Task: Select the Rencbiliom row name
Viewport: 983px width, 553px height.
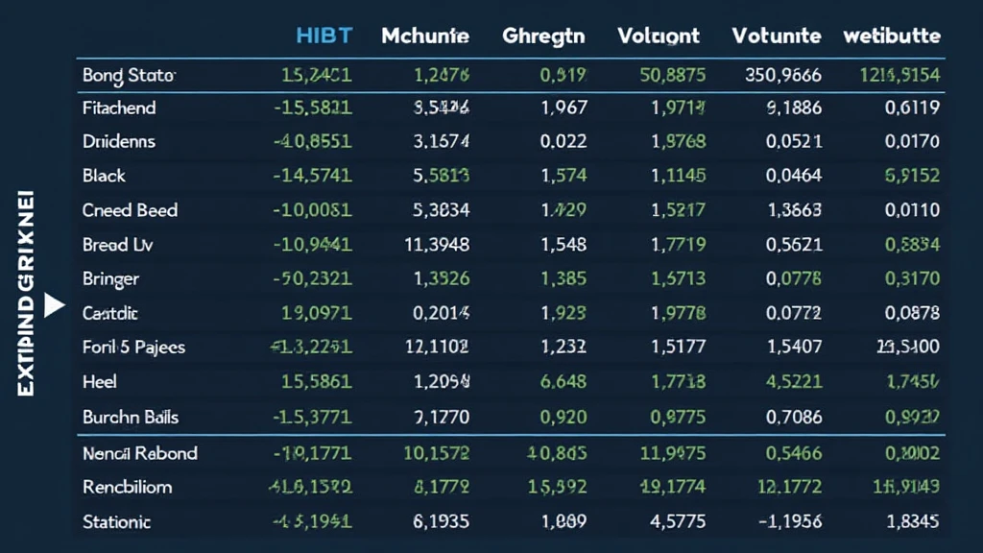Action: click(128, 487)
